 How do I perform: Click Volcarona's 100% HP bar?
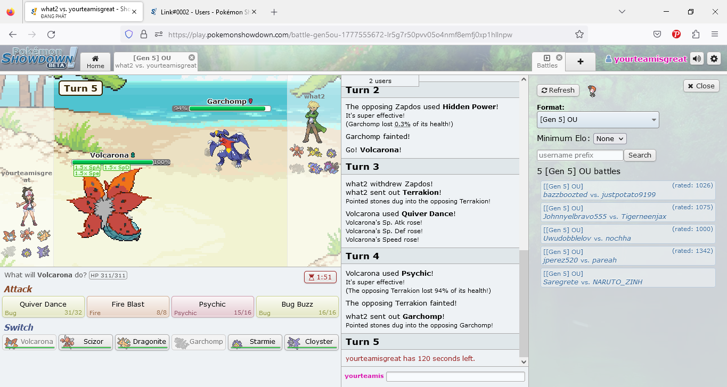click(112, 162)
